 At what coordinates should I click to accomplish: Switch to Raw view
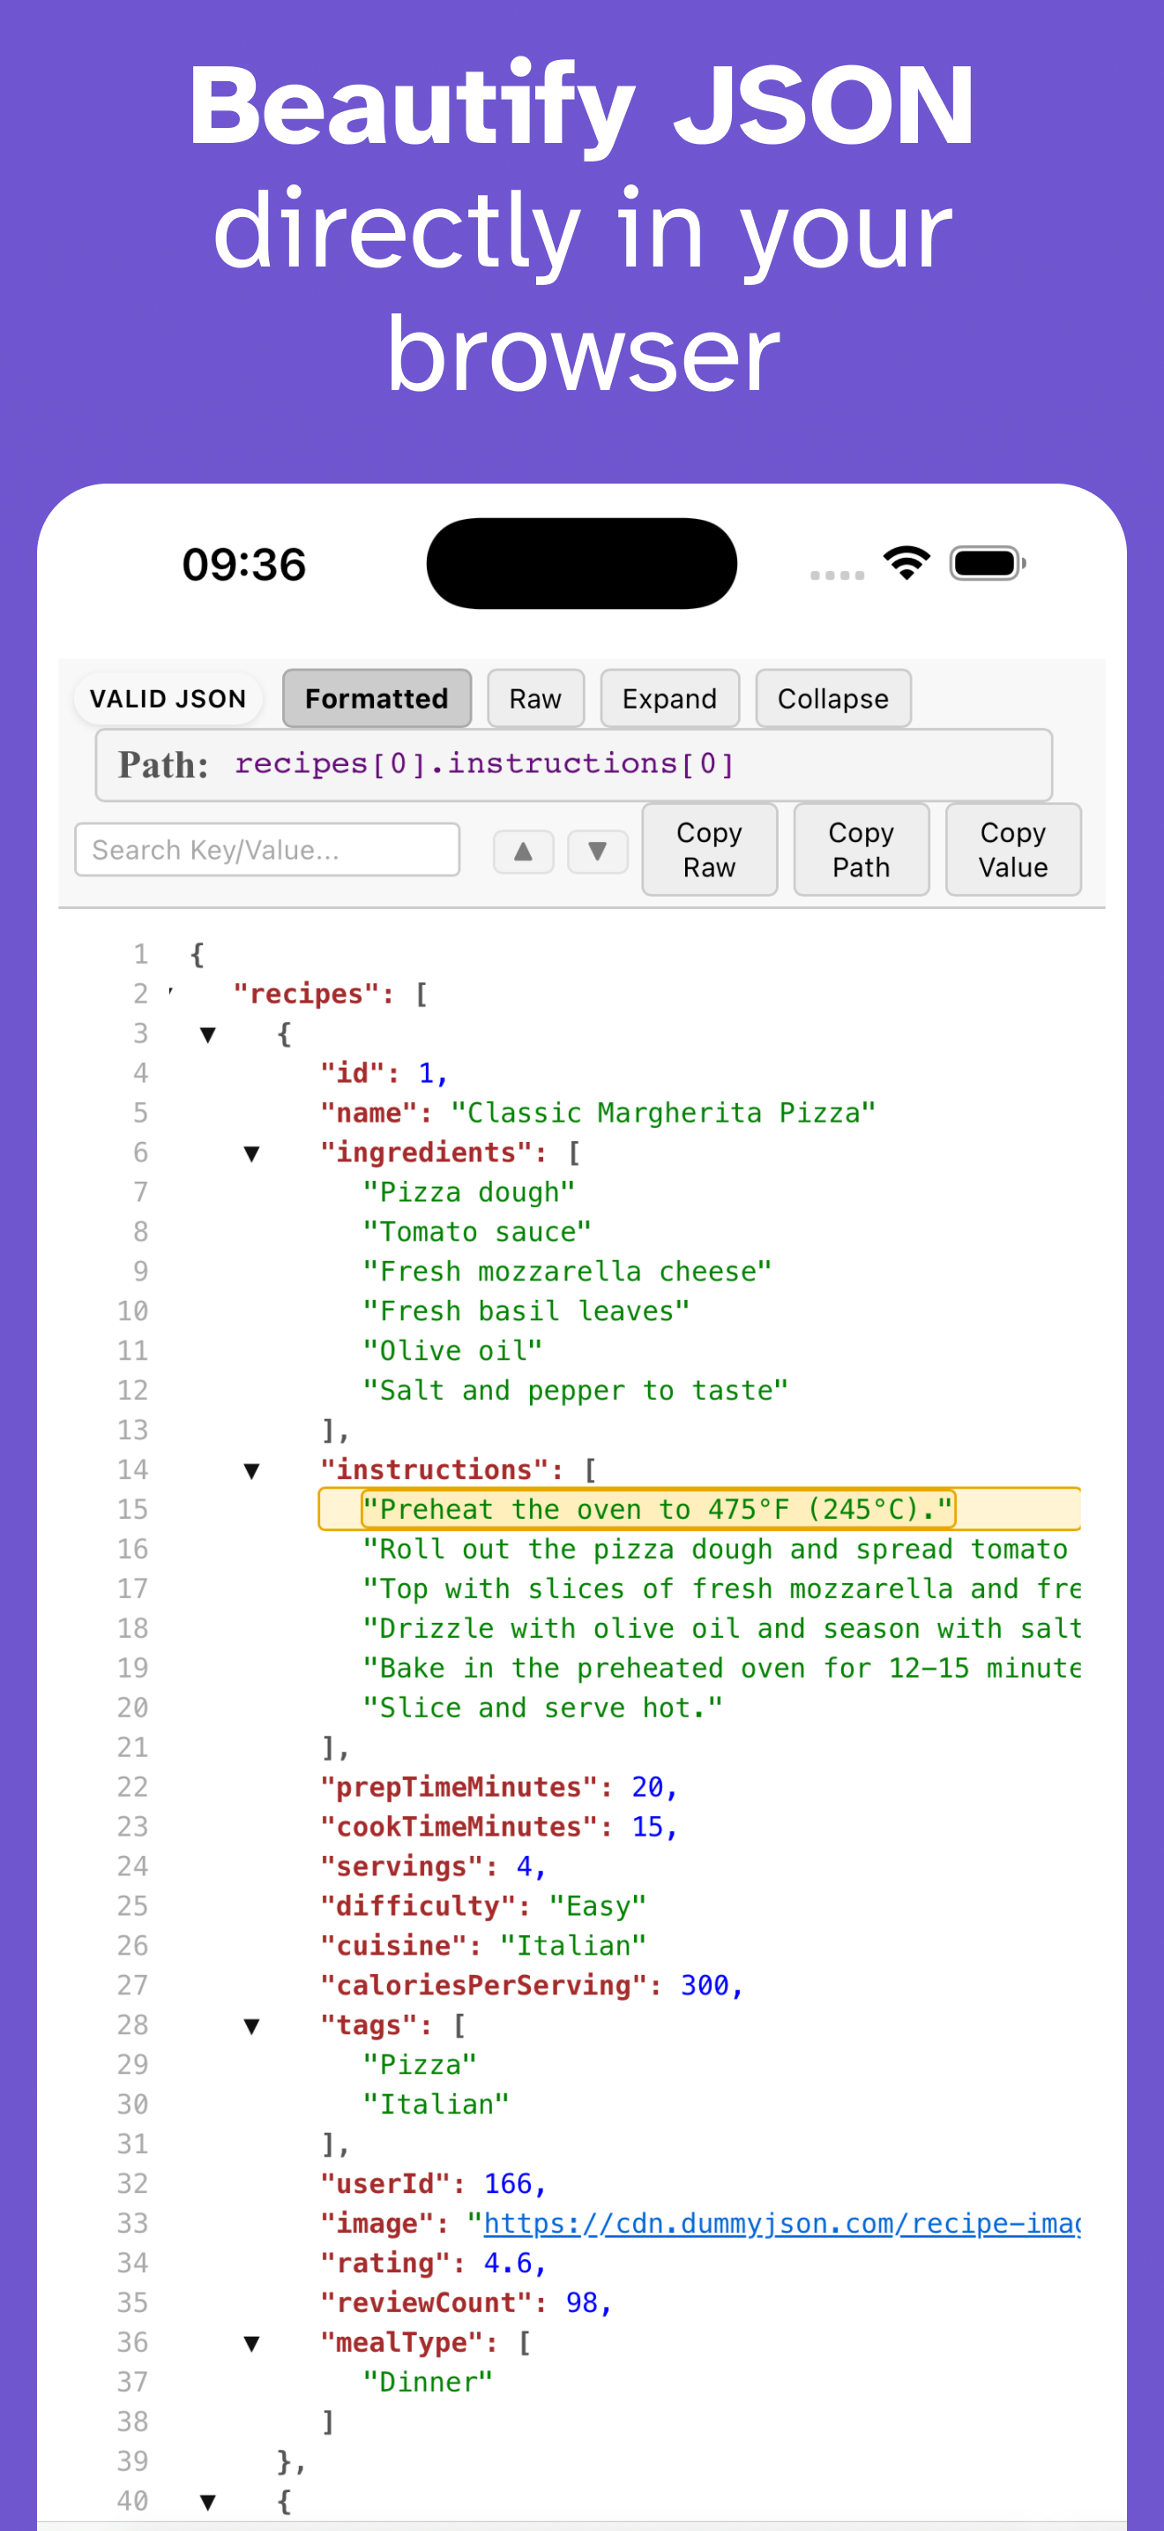pos(536,699)
